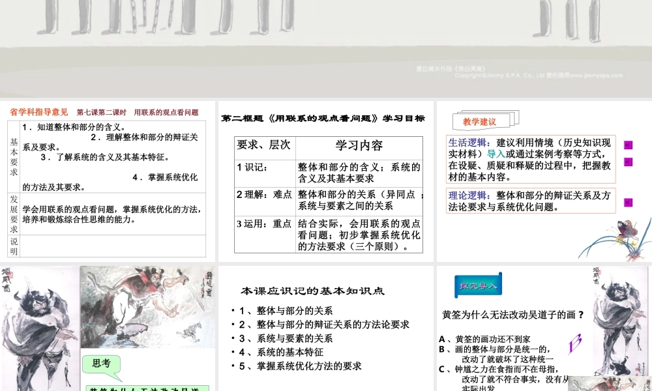Select the Zhong Kui painting on 探究导入 slide
The width and height of the screenshot is (652, 391).
[621, 321]
